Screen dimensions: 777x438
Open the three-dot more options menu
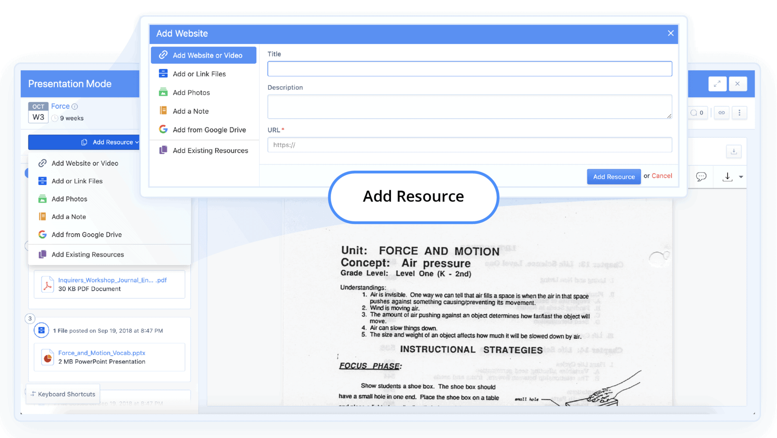point(739,113)
